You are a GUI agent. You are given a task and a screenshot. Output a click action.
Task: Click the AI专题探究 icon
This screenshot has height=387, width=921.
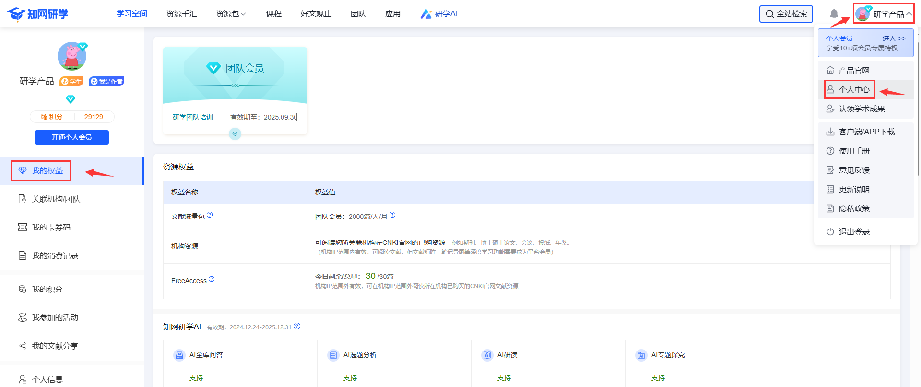[x=641, y=355]
